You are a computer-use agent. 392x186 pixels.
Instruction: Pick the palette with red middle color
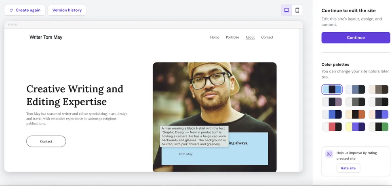332,127
